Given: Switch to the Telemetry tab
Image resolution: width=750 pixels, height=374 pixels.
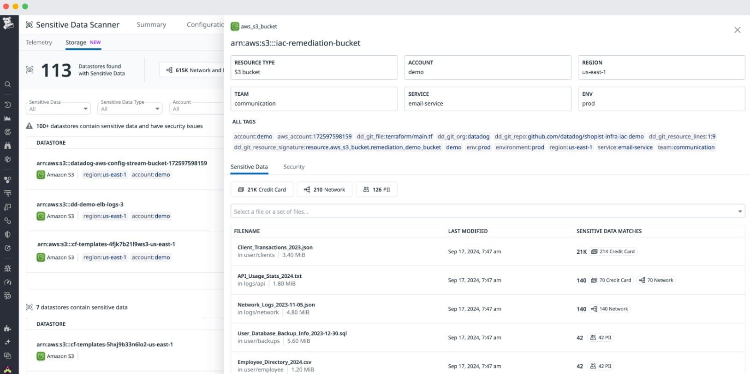Looking at the screenshot, I should click(x=39, y=42).
